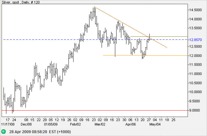Select the 14.0000 price axis label

[x=196, y=19]
